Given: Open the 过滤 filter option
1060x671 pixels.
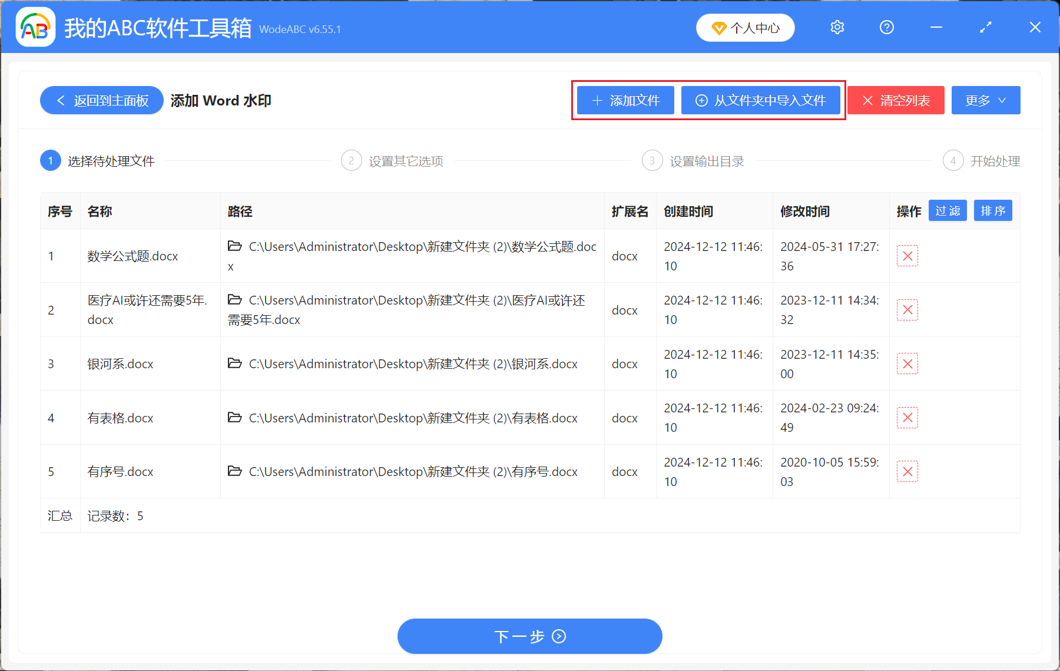Looking at the screenshot, I should [948, 210].
